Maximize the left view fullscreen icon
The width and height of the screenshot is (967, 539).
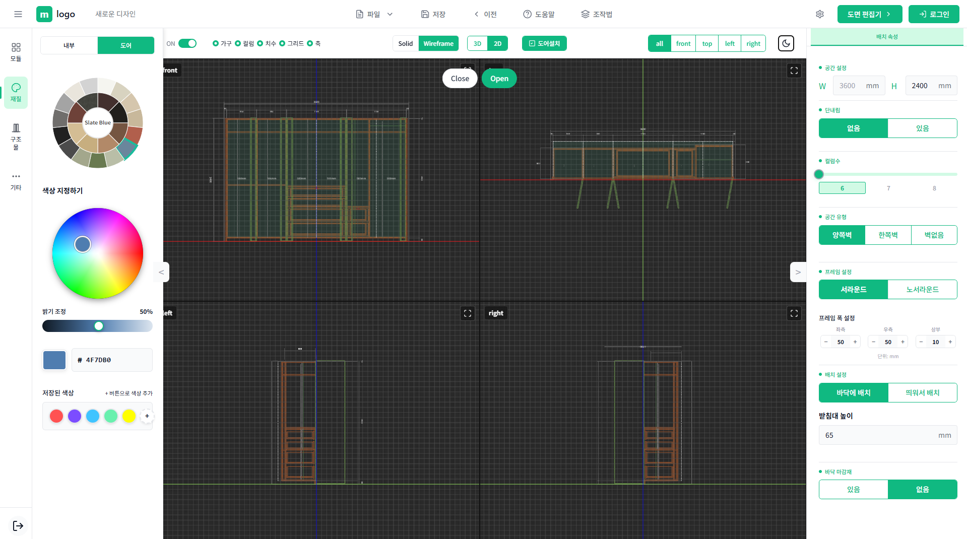click(x=468, y=313)
